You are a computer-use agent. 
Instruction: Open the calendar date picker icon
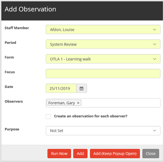pyautogui.click(x=82, y=88)
